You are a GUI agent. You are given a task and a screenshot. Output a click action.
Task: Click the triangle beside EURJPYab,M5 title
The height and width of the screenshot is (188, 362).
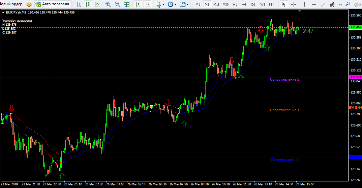3,13
